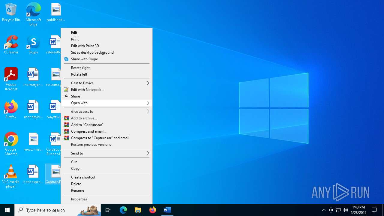Select the memoryex Word document icon

(x=33, y=77)
